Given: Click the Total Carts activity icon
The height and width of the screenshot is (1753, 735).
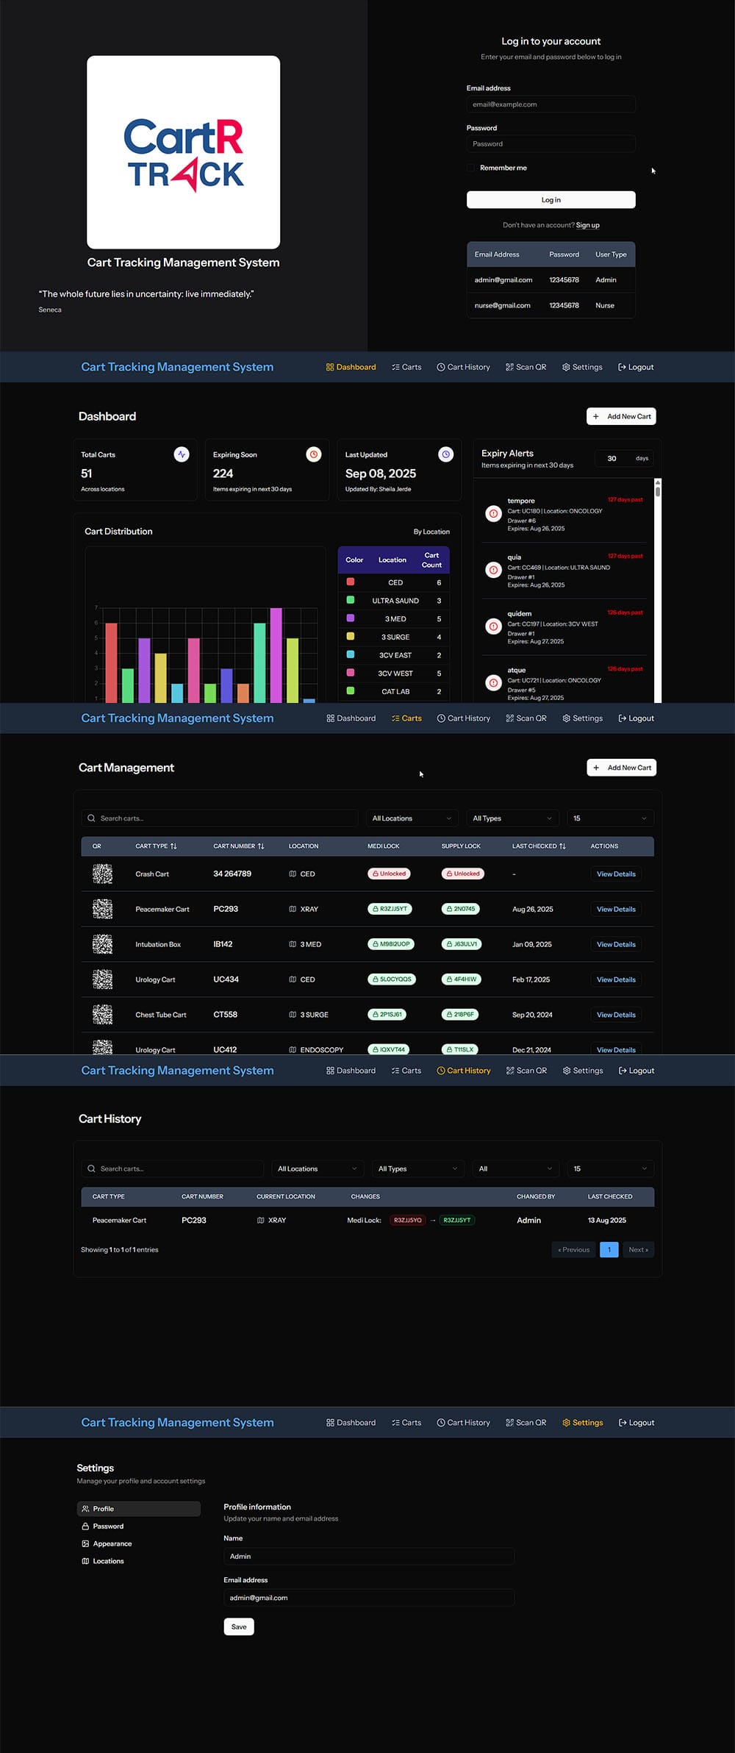Looking at the screenshot, I should (182, 454).
